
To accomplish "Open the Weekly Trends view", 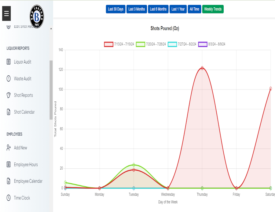I will coord(213,9).
